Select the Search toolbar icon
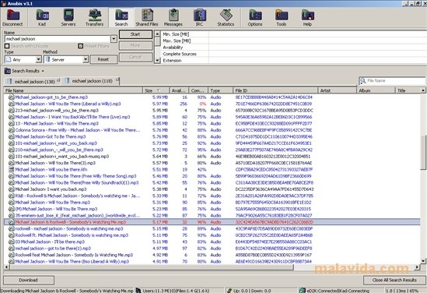The height and width of the screenshot is (293, 427). (121, 17)
